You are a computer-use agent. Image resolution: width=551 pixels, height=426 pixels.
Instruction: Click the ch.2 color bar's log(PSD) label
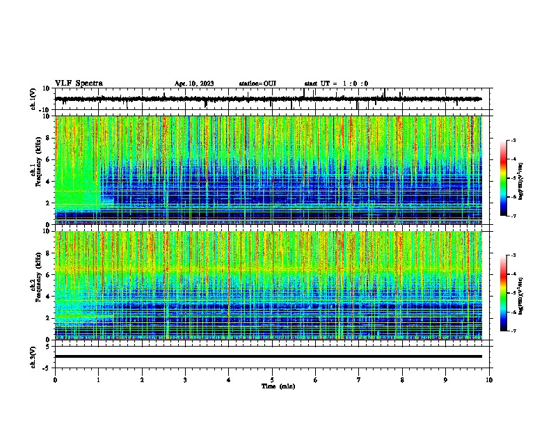[x=520, y=296]
